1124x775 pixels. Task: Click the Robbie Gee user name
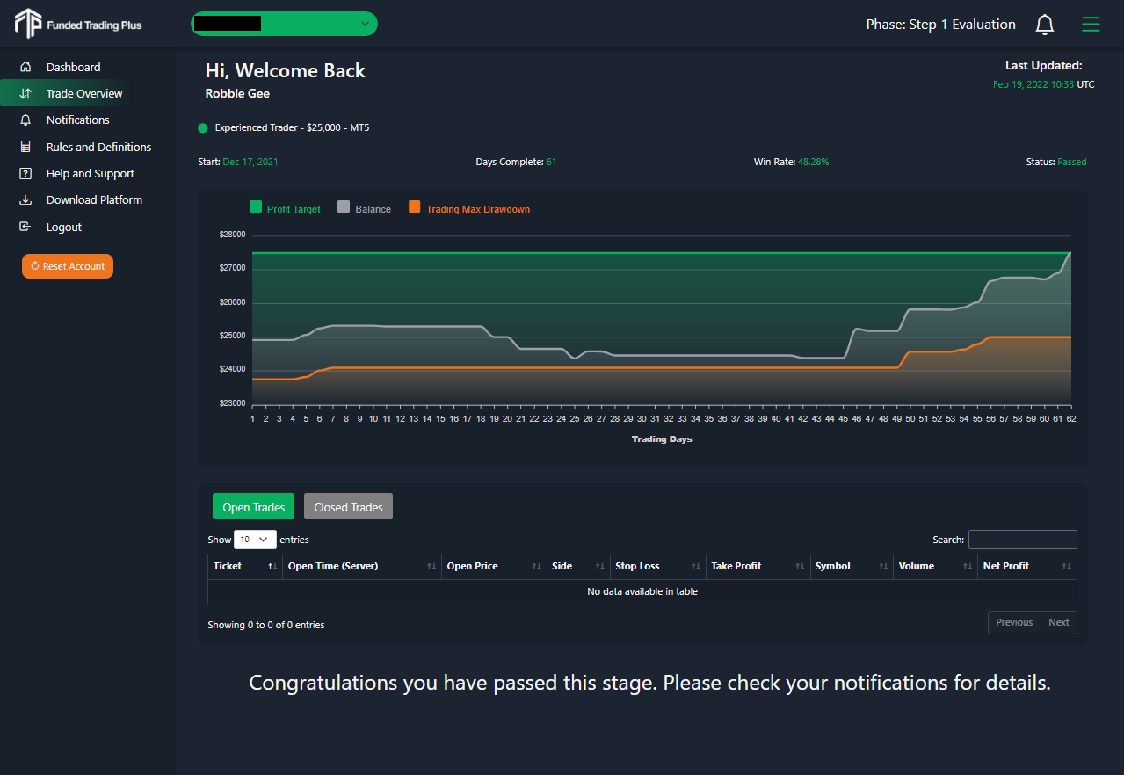(x=237, y=93)
